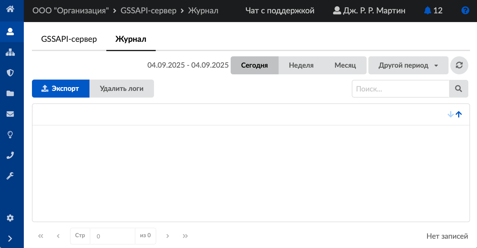The image size is (477, 248).
Task: Click the home icon in sidebar
Action: [10, 9]
